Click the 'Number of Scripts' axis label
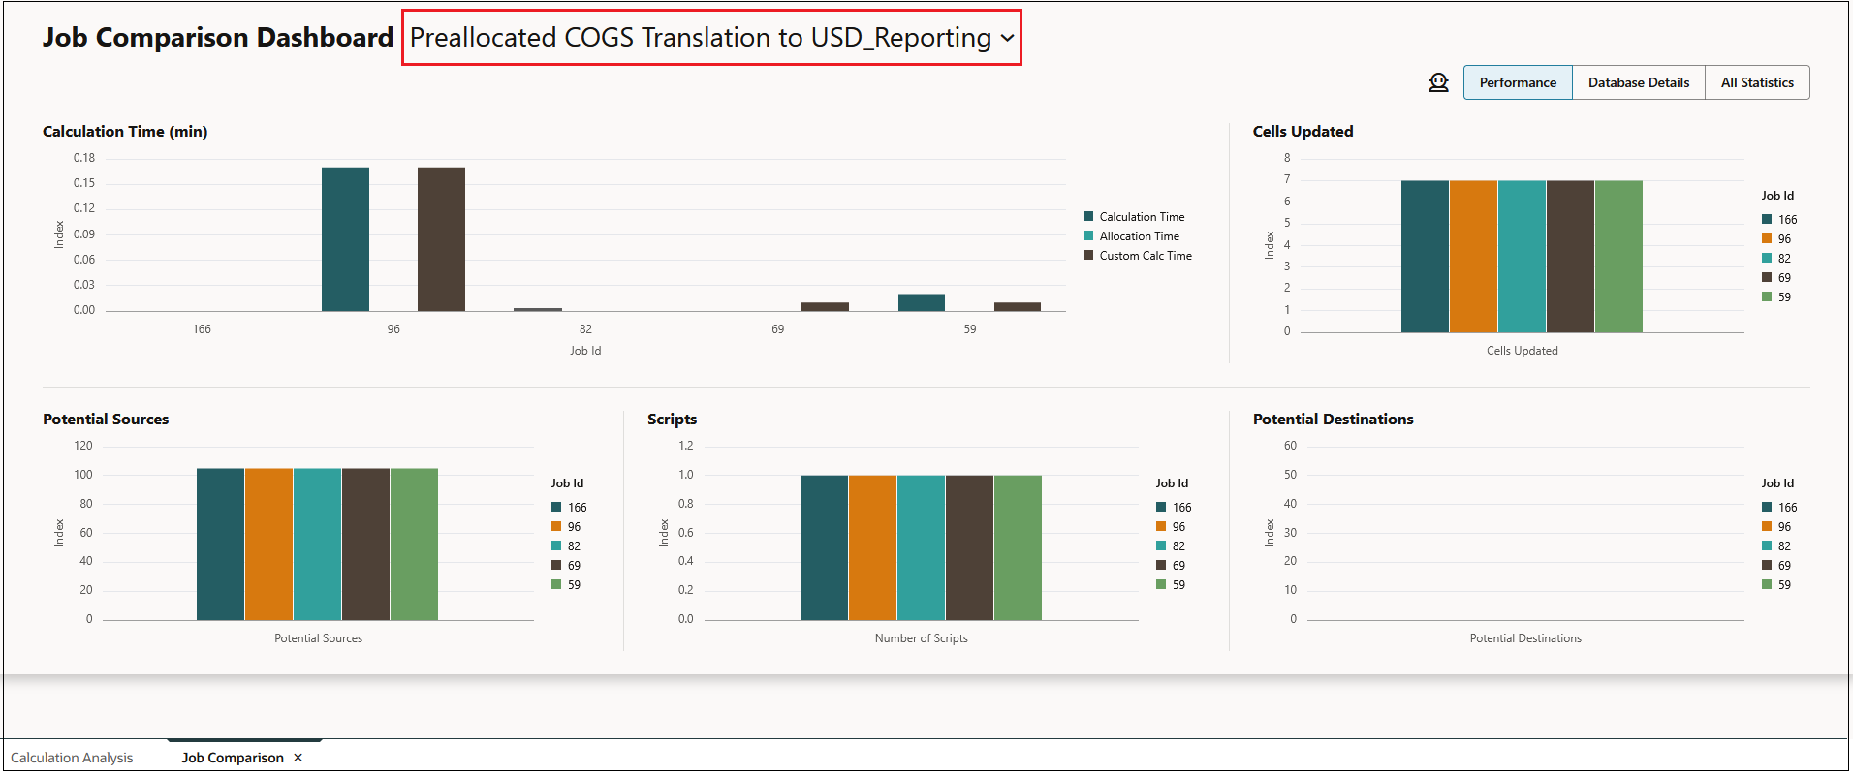Image resolution: width=1853 pixels, height=777 pixels. point(921,638)
